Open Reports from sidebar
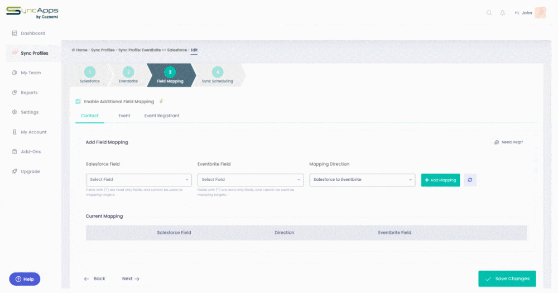Viewport: 558px width, 293px height. [29, 93]
